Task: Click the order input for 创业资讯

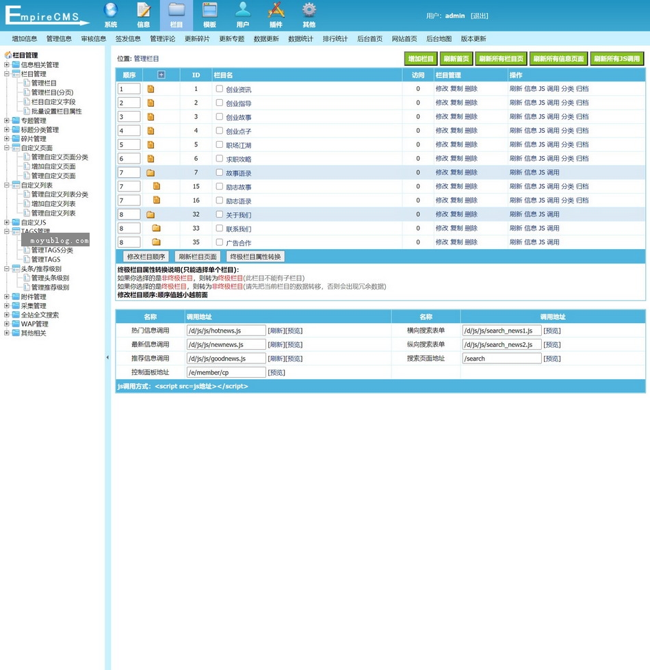Action: click(129, 89)
